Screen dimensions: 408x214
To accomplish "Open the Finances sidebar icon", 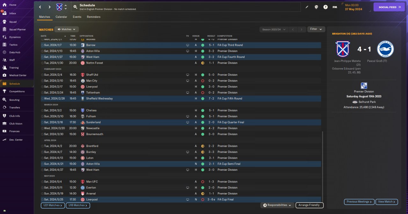I will [x=4, y=131].
